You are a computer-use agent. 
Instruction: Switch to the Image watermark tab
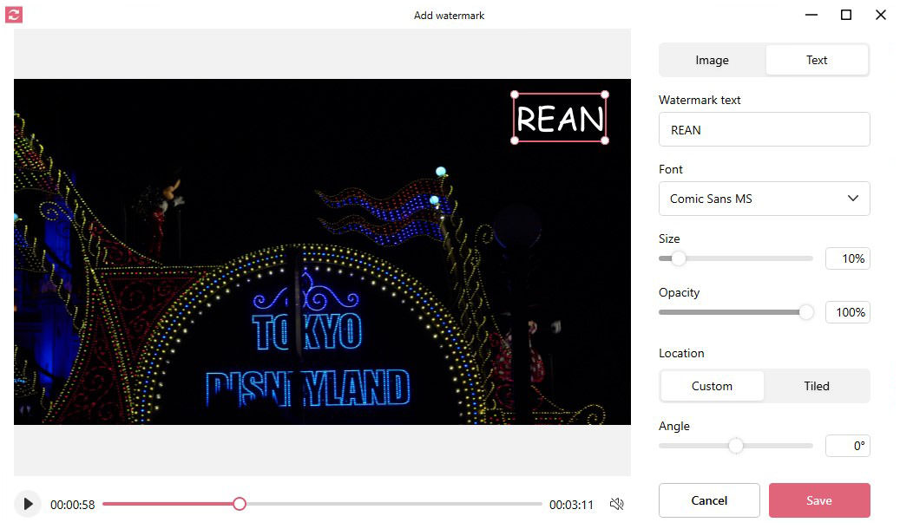click(x=712, y=60)
